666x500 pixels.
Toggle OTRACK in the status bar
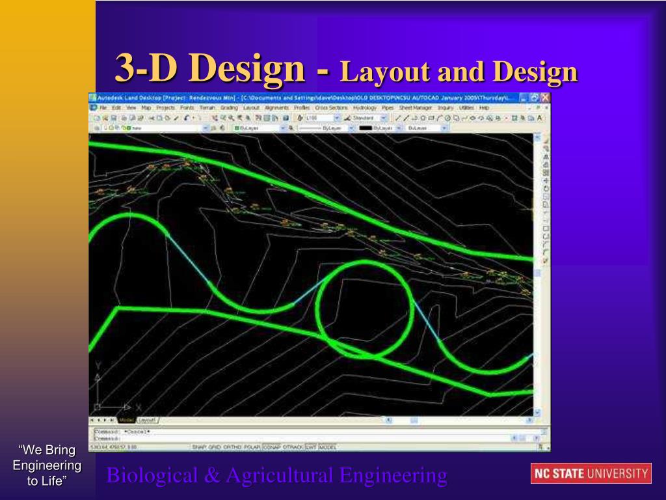click(293, 447)
